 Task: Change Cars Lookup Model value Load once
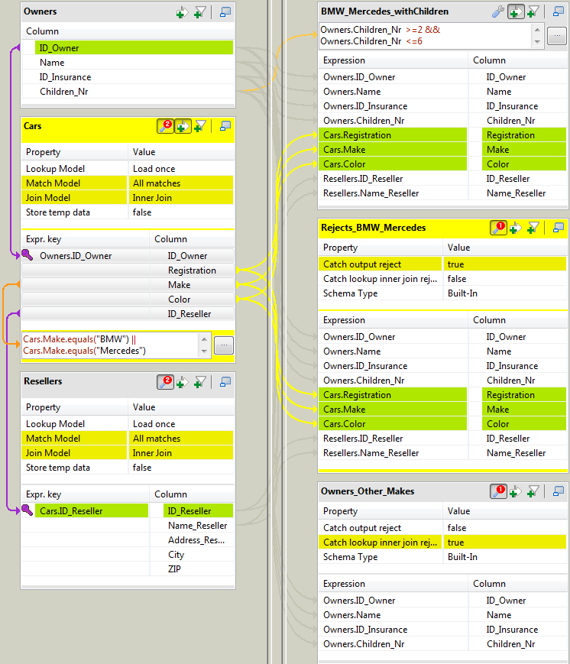[x=181, y=169]
